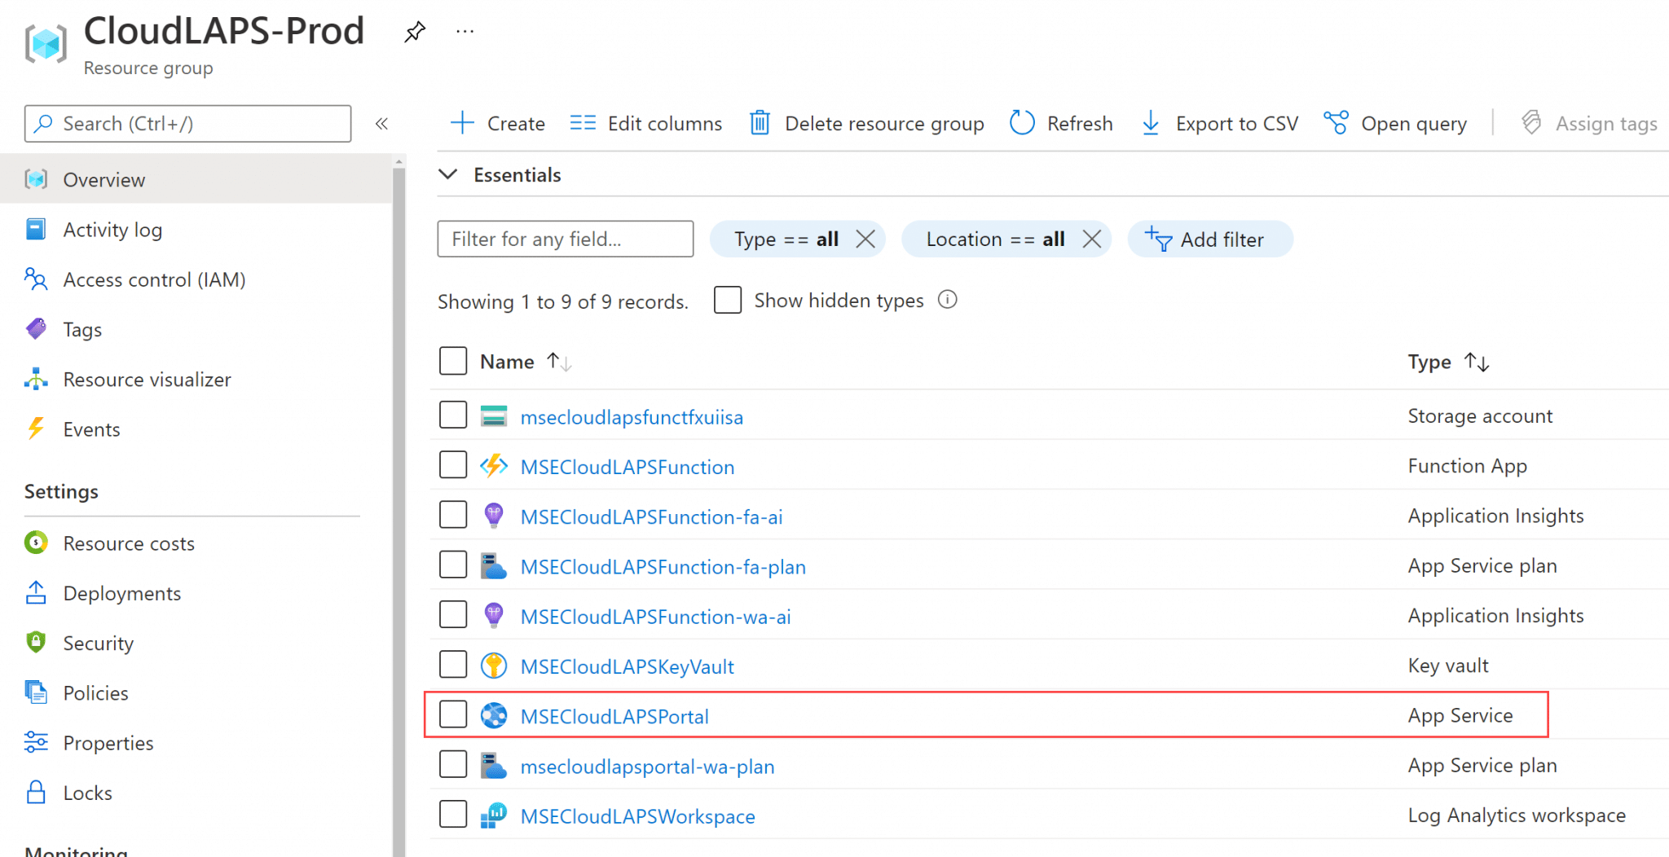Pin CloudLAPS-Prod using the pin icon
1669x857 pixels.
pyautogui.click(x=415, y=31)
